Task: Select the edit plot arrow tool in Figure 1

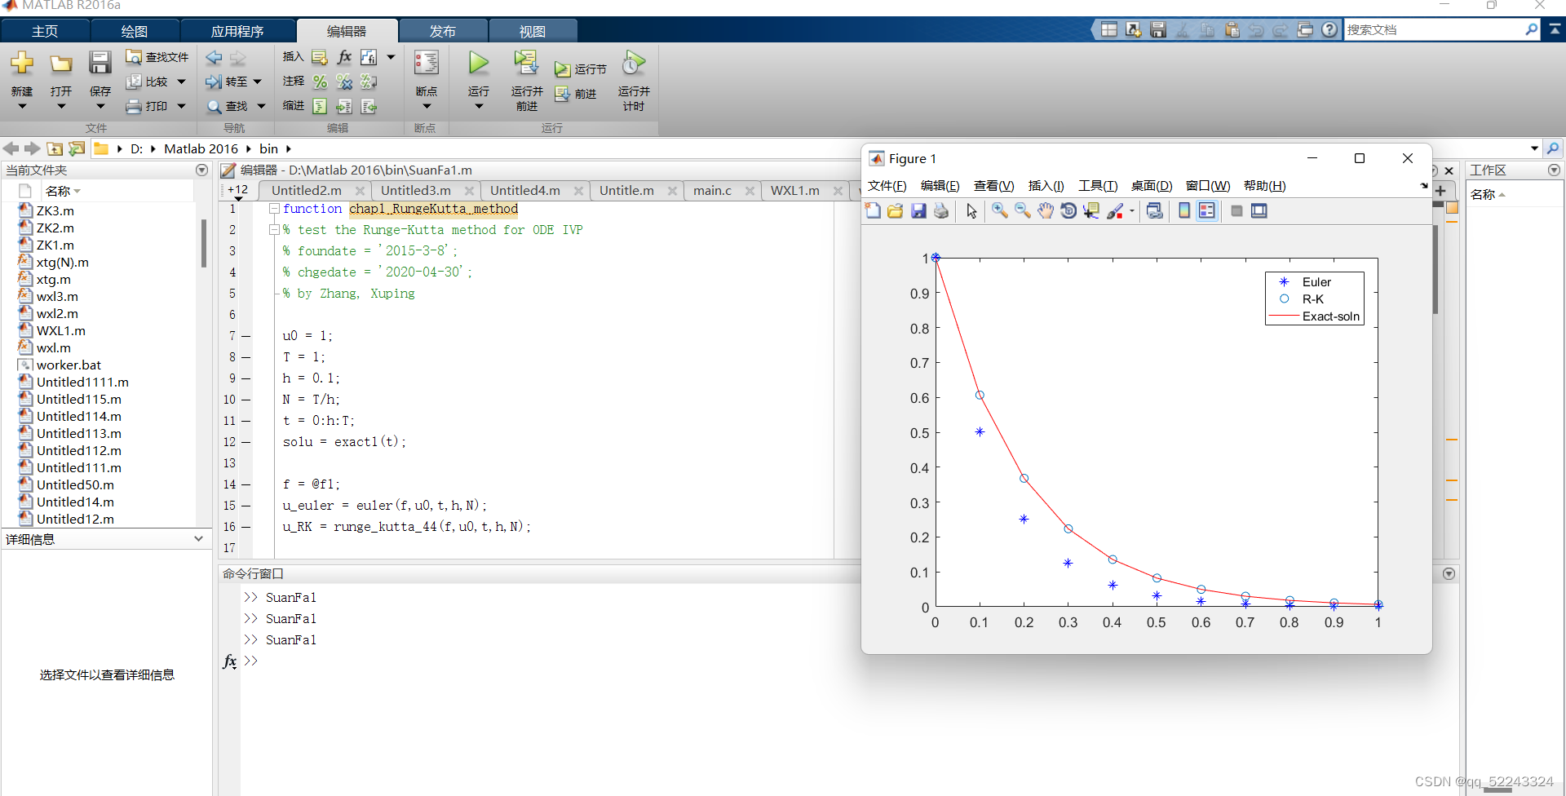Action: pos(971,211)
